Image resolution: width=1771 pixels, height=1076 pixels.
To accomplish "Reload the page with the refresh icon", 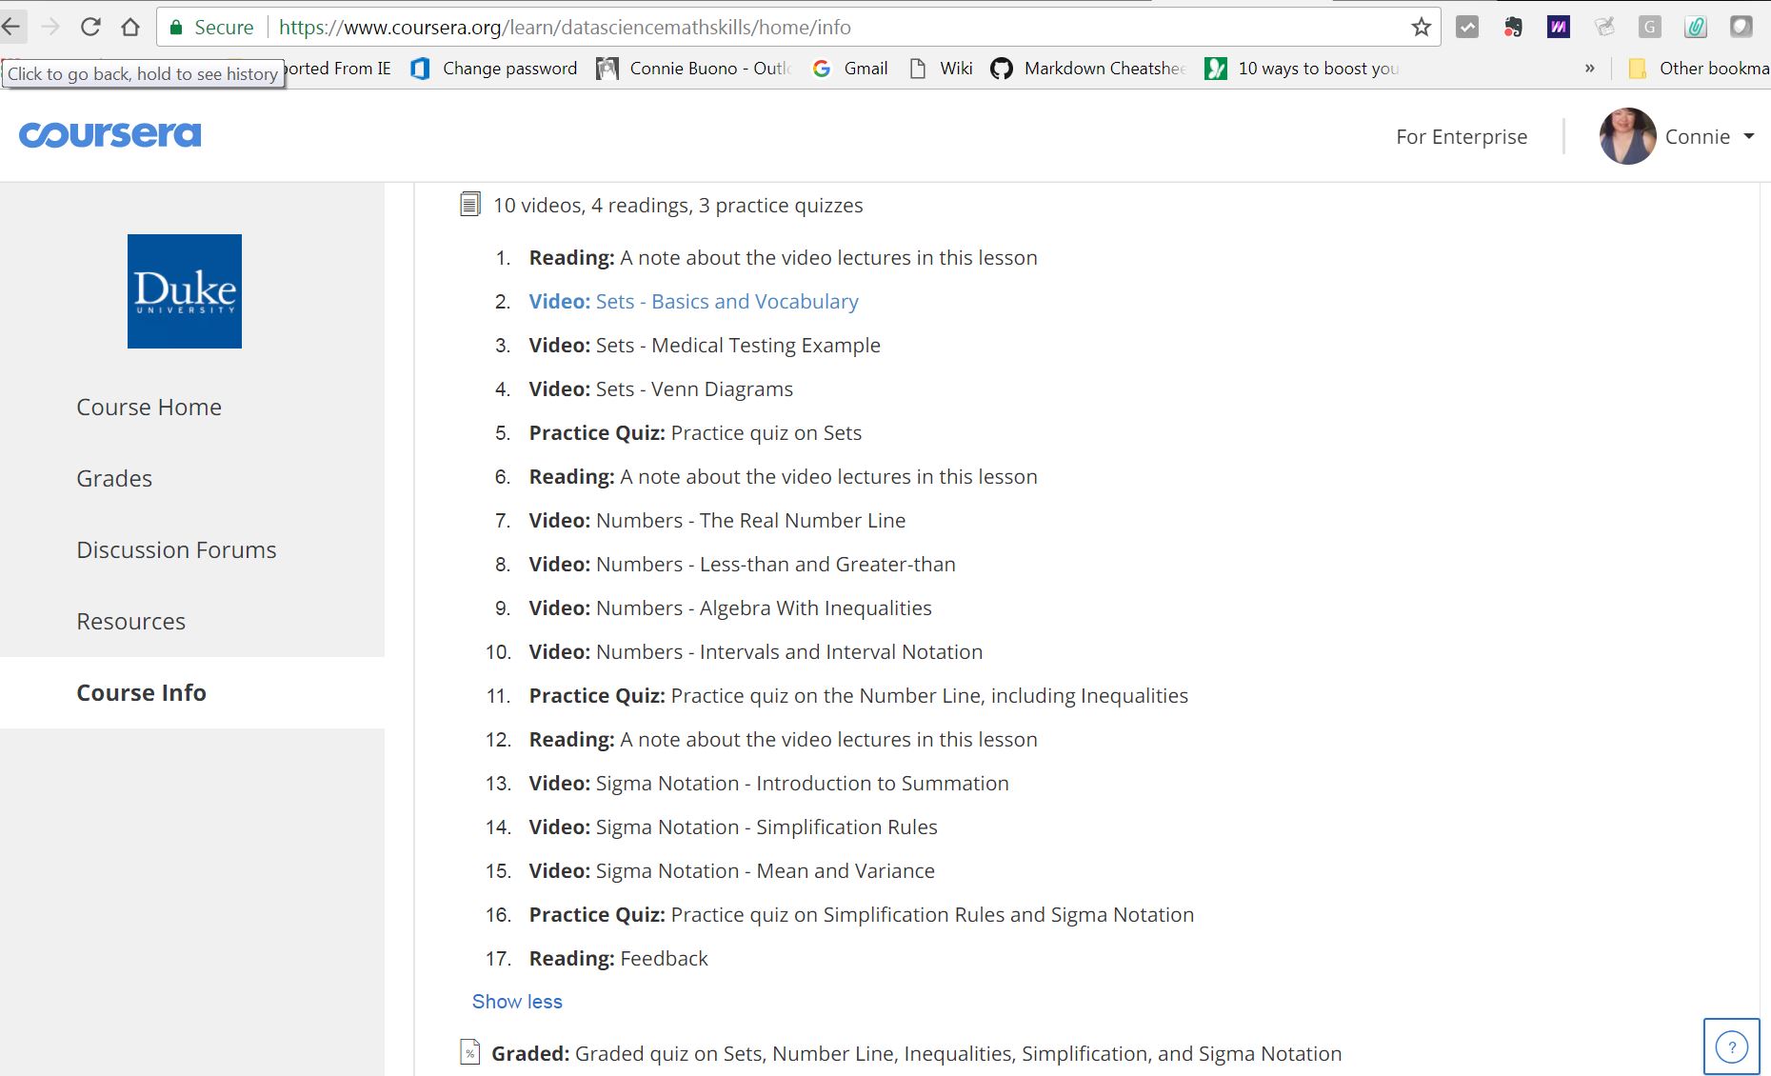I will [90, 27].
